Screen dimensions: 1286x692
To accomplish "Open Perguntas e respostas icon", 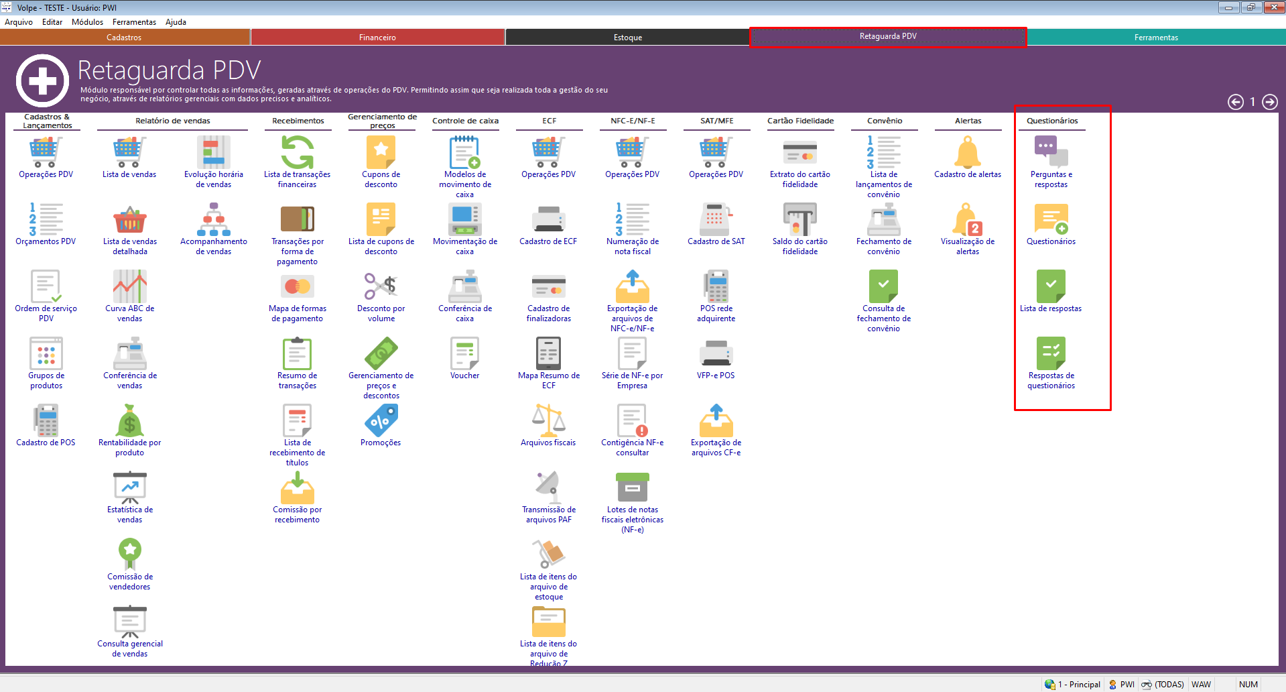I will point(1051,153).
